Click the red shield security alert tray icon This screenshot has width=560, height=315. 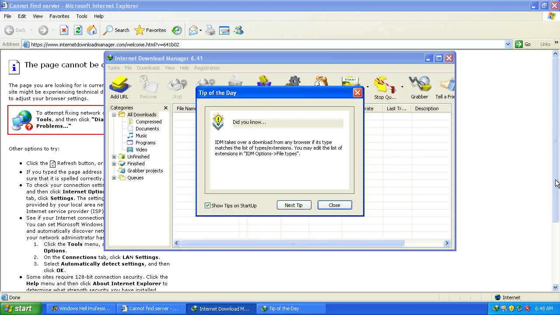527,308
